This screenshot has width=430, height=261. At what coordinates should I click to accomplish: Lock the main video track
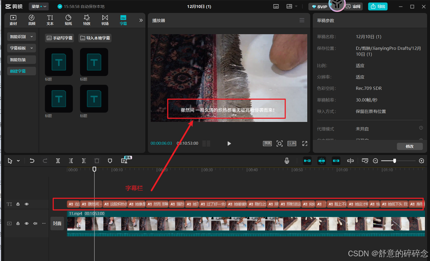(18, 223)
